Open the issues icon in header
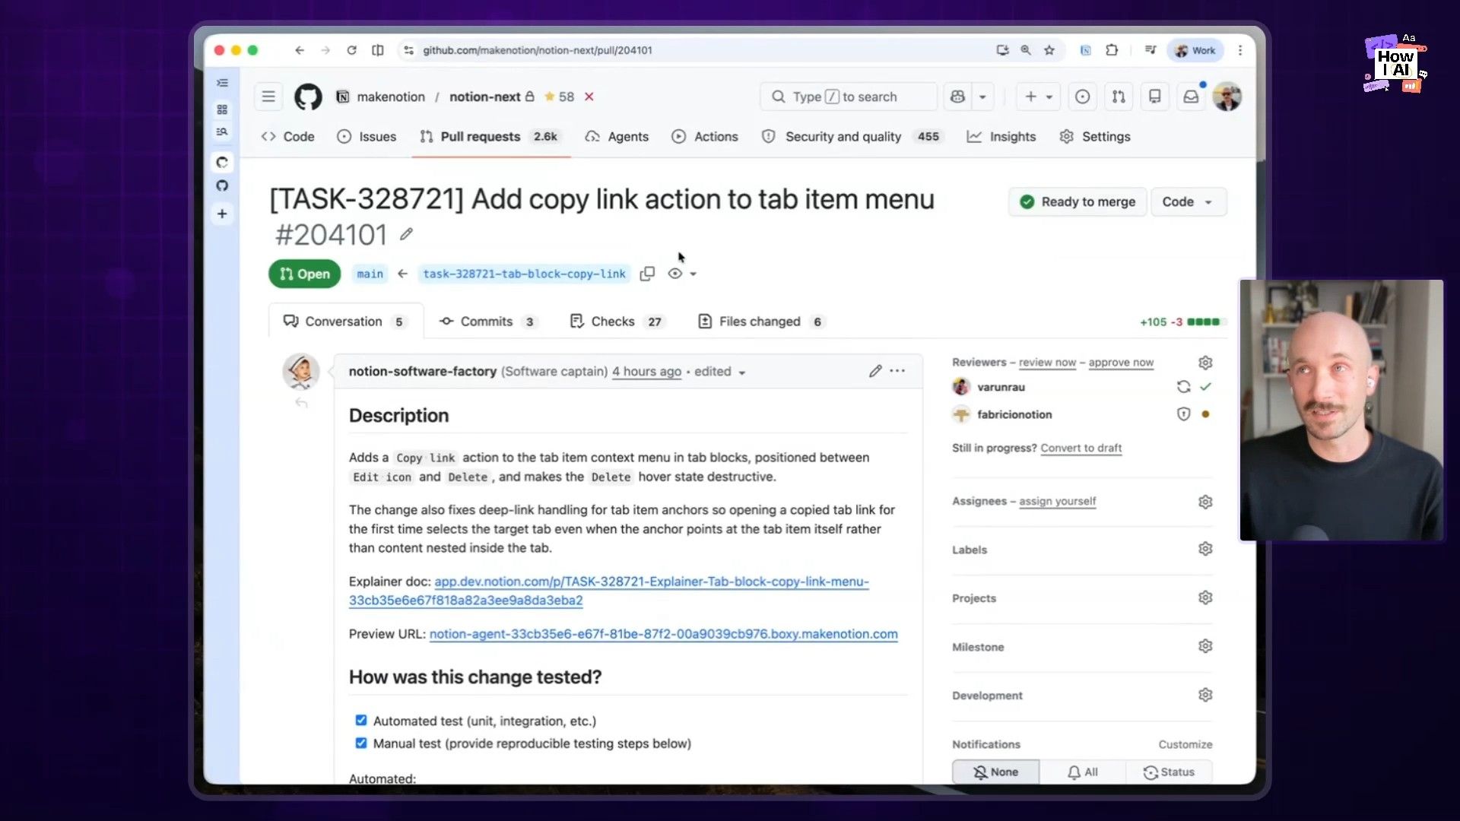The height and width of the screenshot is (821, 1460). coord(1082,97)
